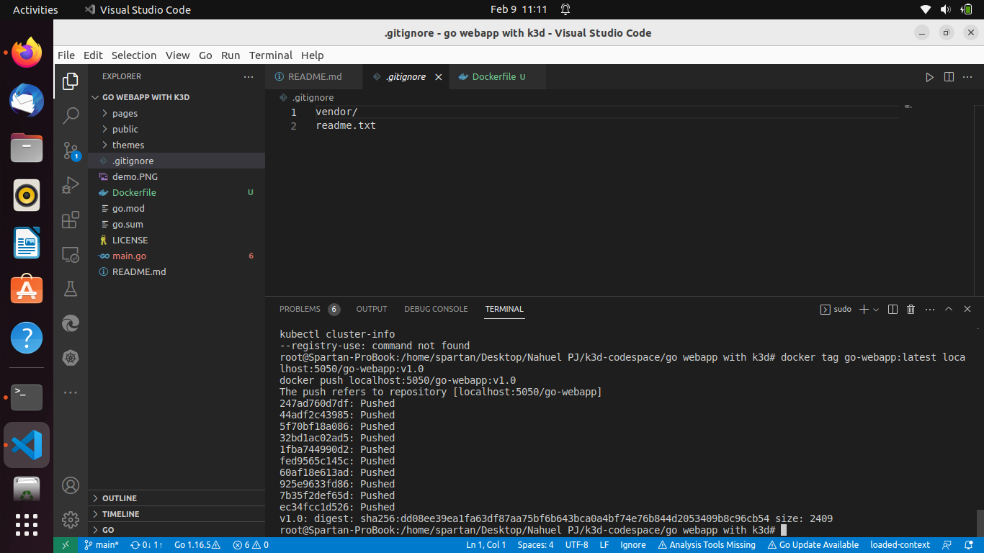The image size is (984, 553).
Task: Open the Search view in activity bar
Action: [71, 116]
